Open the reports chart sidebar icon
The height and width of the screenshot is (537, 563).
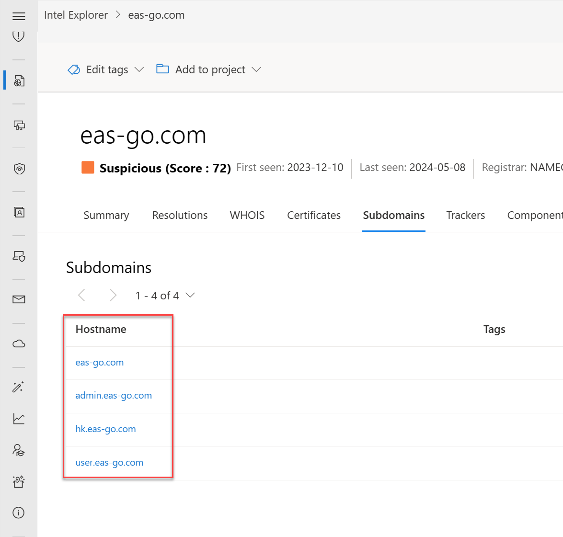click(19, 419)
